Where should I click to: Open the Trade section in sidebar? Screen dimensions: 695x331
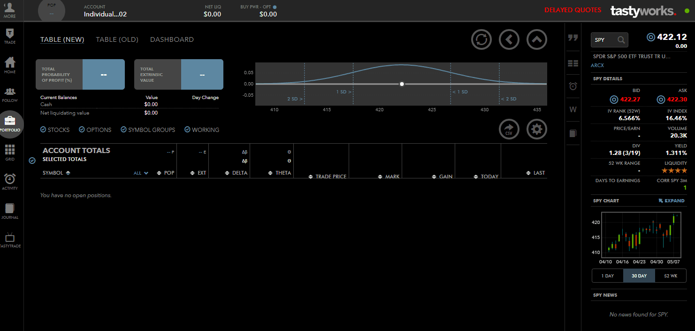(x=10, y=36)
